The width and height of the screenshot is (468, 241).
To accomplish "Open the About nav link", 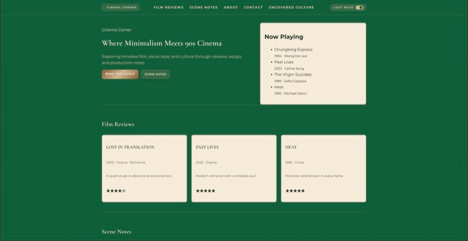I will (x=230, y=8).
